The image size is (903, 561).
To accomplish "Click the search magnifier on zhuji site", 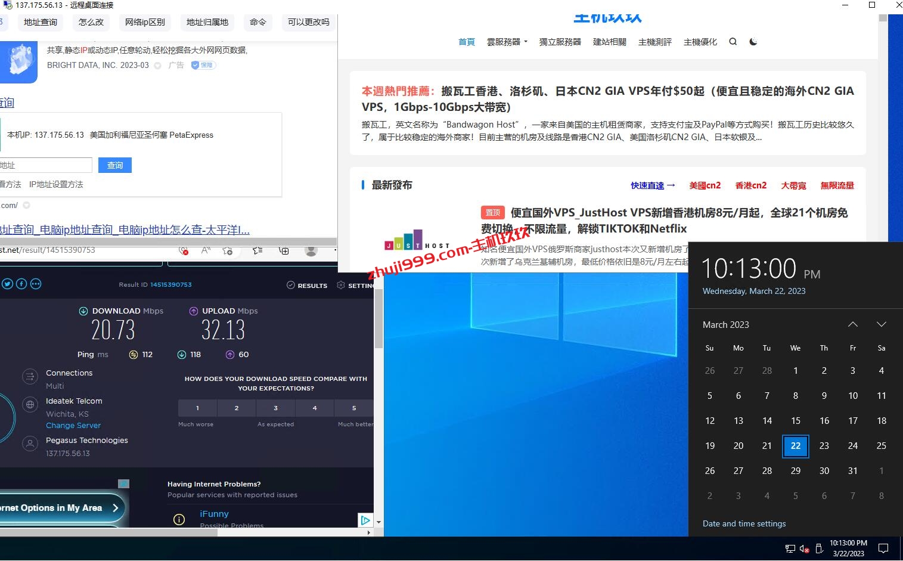I will (733, 42).
